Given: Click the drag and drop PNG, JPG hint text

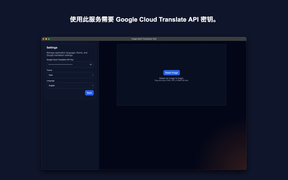Looking at the screenshot, I should coord(171,81).
